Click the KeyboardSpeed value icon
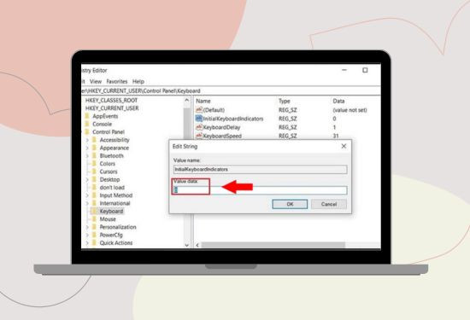 click(x=199, y=136)
